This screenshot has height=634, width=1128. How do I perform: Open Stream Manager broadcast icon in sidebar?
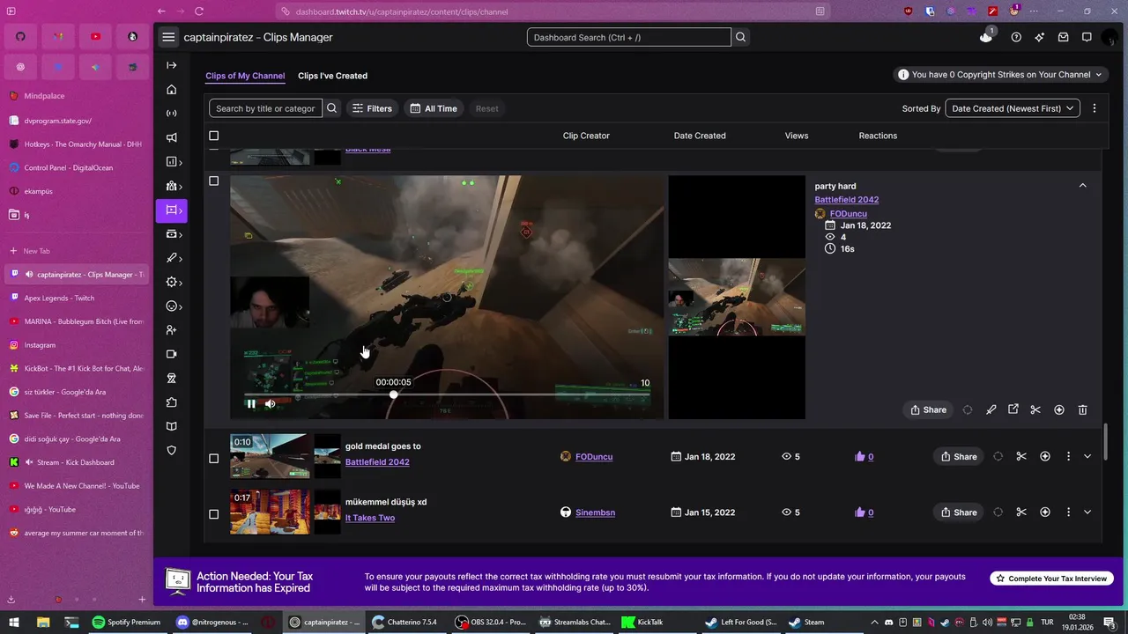[172, 114]
